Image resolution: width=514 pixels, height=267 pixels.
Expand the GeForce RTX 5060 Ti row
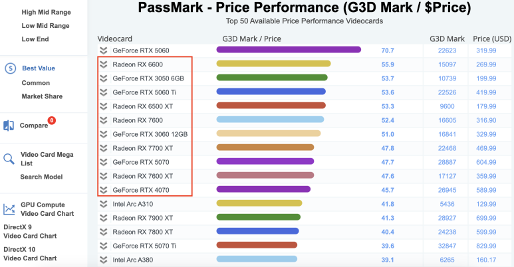point(104,92)
